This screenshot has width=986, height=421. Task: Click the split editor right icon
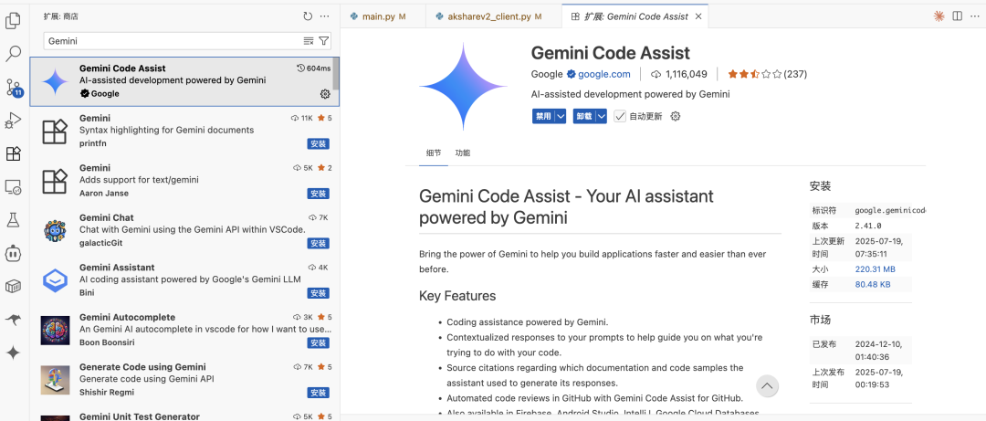click(957, 16)
